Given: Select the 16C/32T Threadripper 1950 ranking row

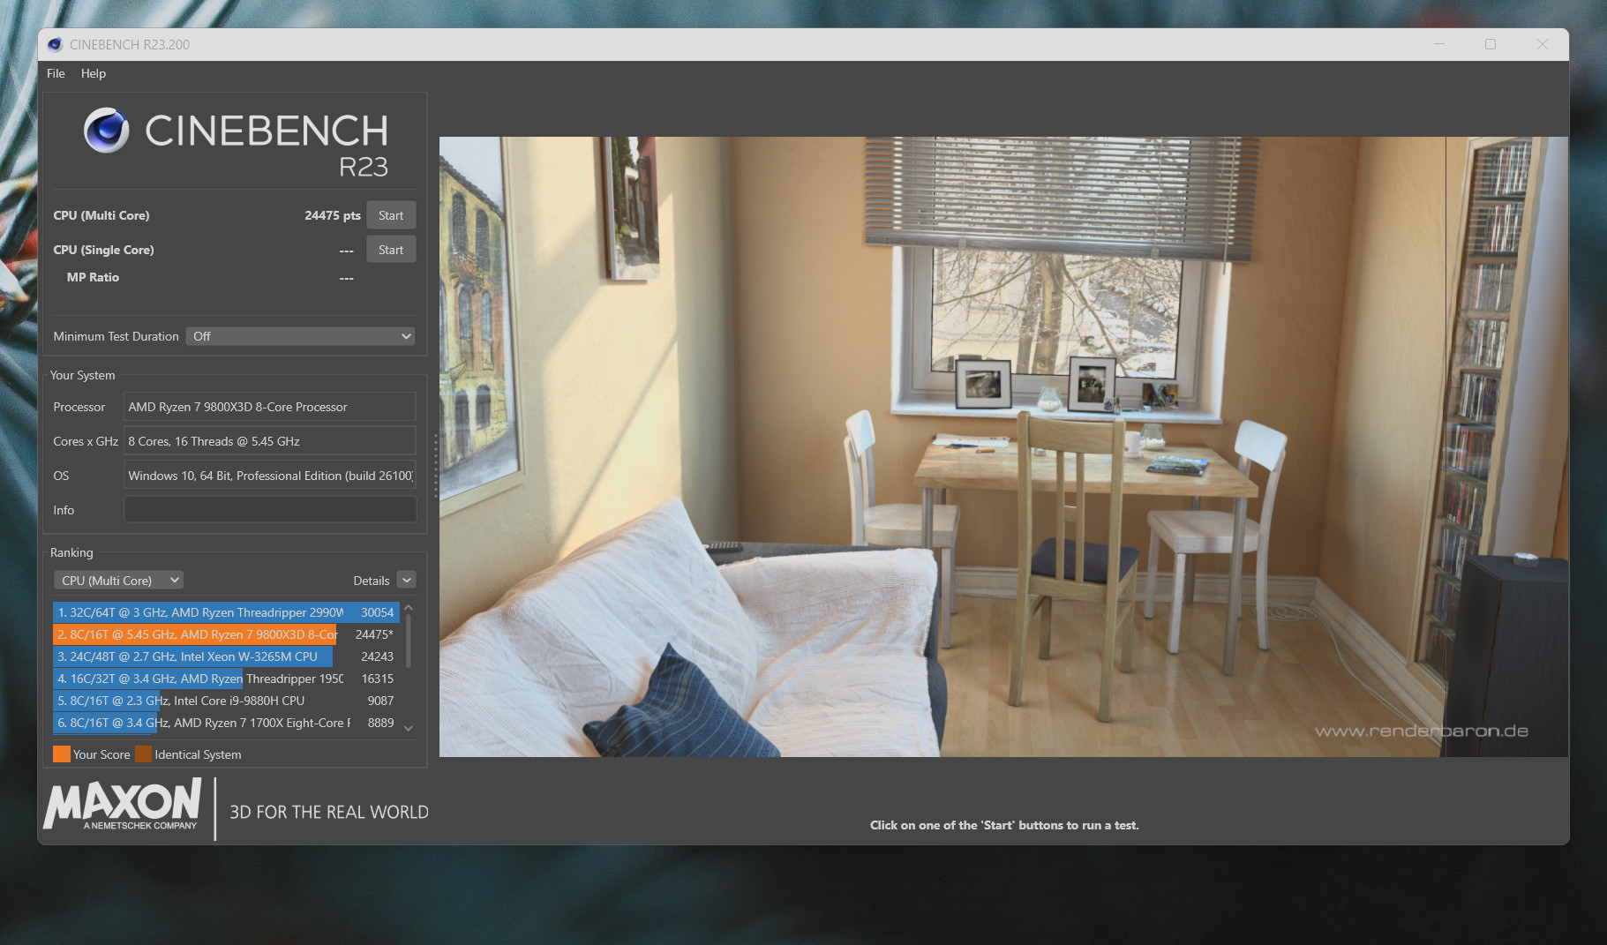Looking at the screenshot, I should pyautogui.click(x=226, y=679).
